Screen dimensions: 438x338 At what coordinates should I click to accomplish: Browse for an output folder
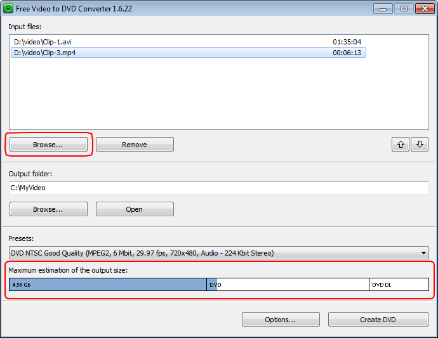pyautogui.click(x=48, y=209)
